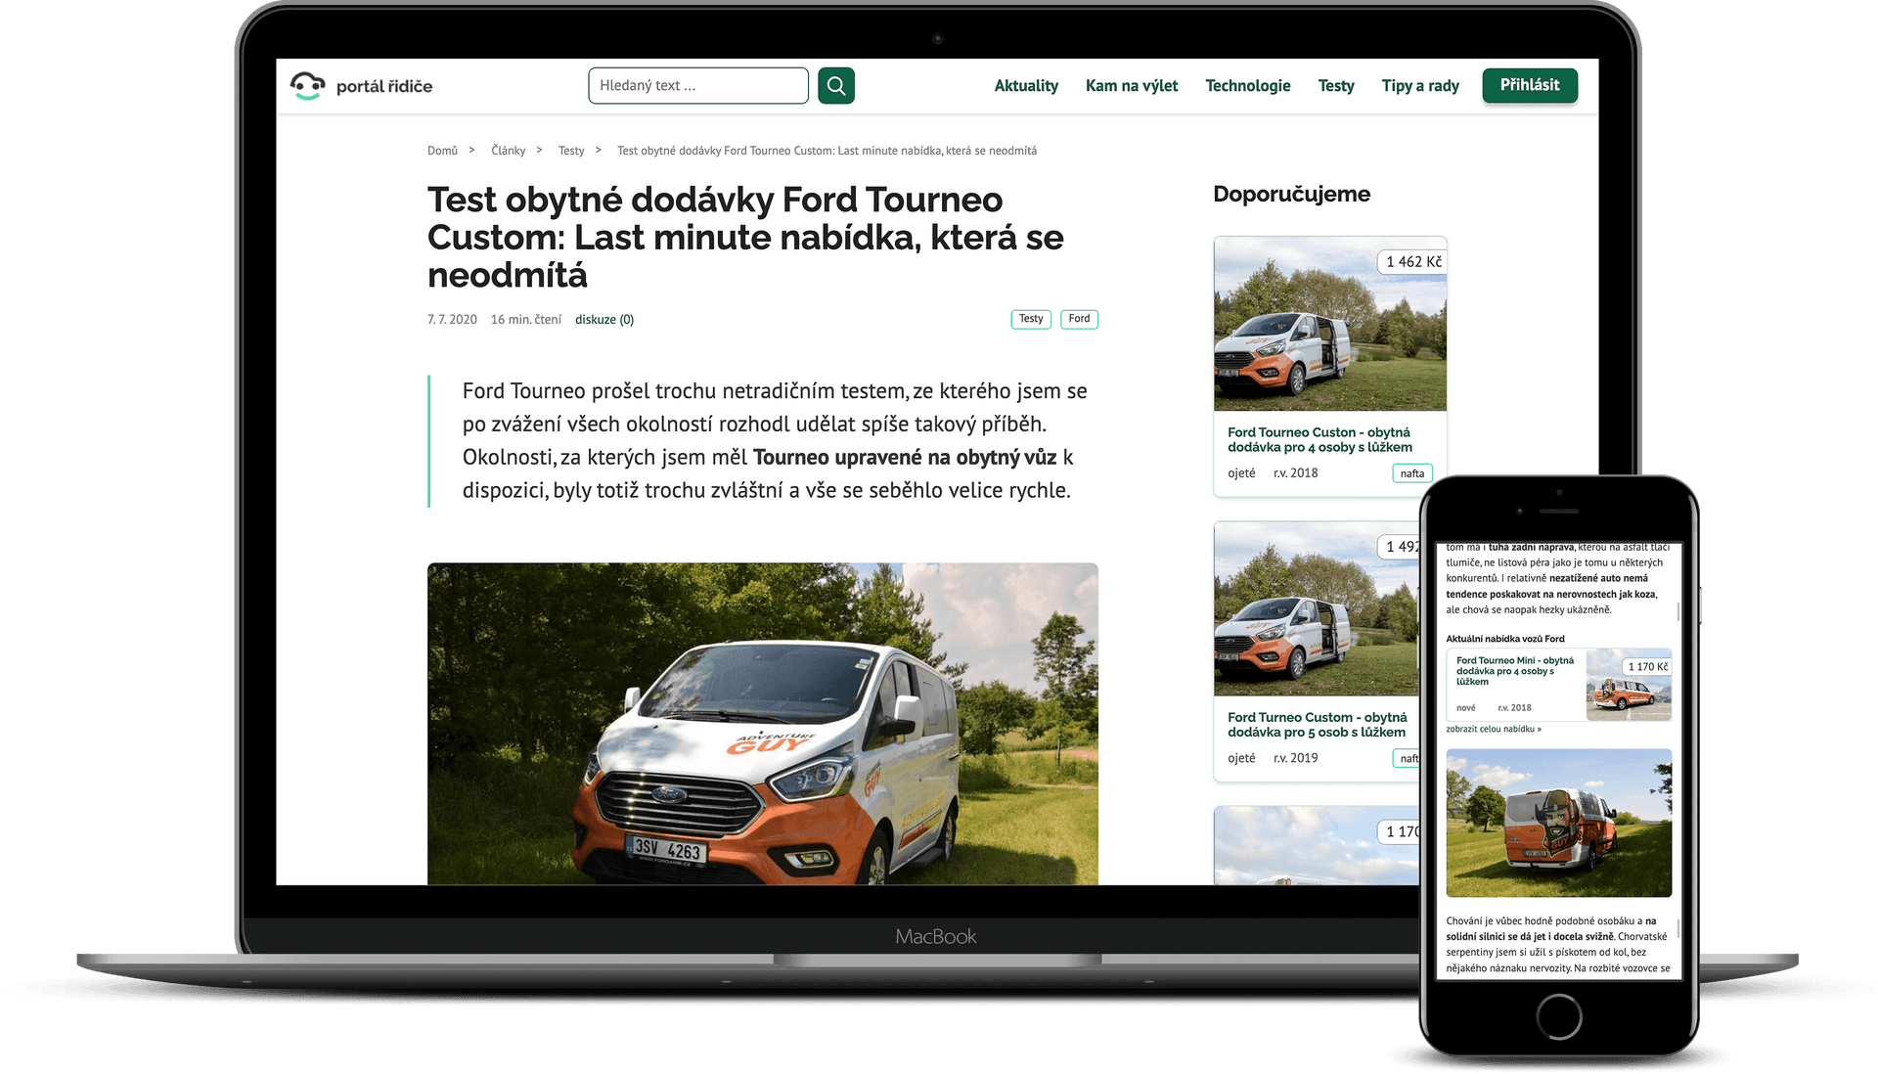Tap the 1 170 Kč thumbnail on phone
The image size is (1878, 1074).
point(1629,685)
